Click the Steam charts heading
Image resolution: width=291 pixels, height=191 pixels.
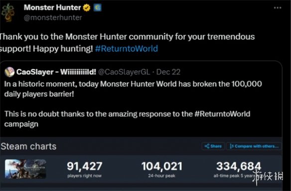28,146
